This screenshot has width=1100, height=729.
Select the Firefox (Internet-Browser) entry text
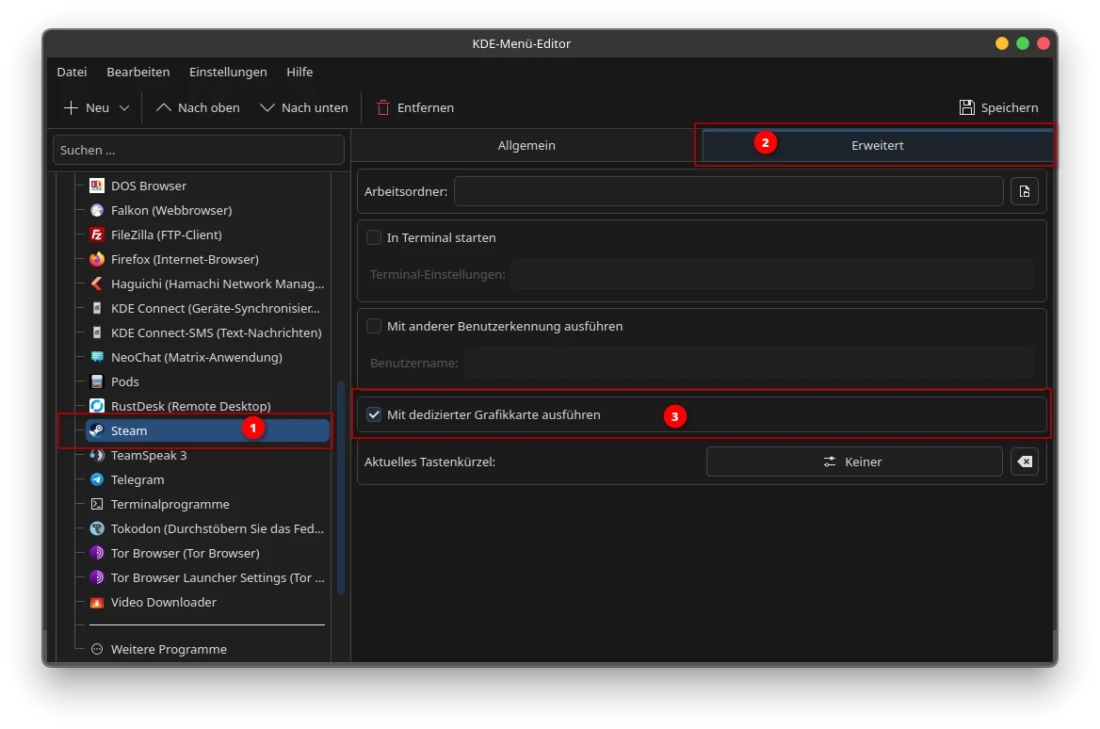point(185,260)
